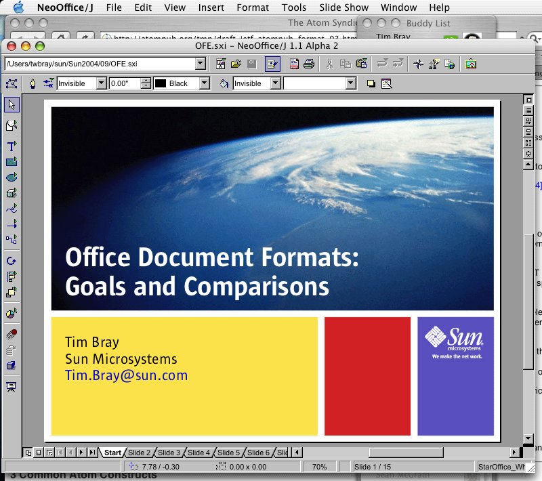
Task: Expand the file path URL dropdown
Action: click(200, 64)
